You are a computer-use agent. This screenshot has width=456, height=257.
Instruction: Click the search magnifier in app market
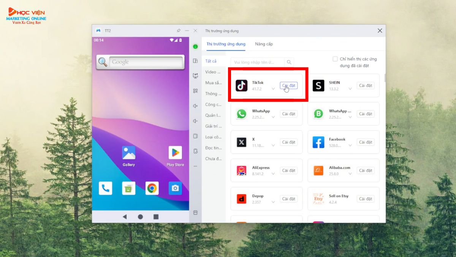click(289, 62)
